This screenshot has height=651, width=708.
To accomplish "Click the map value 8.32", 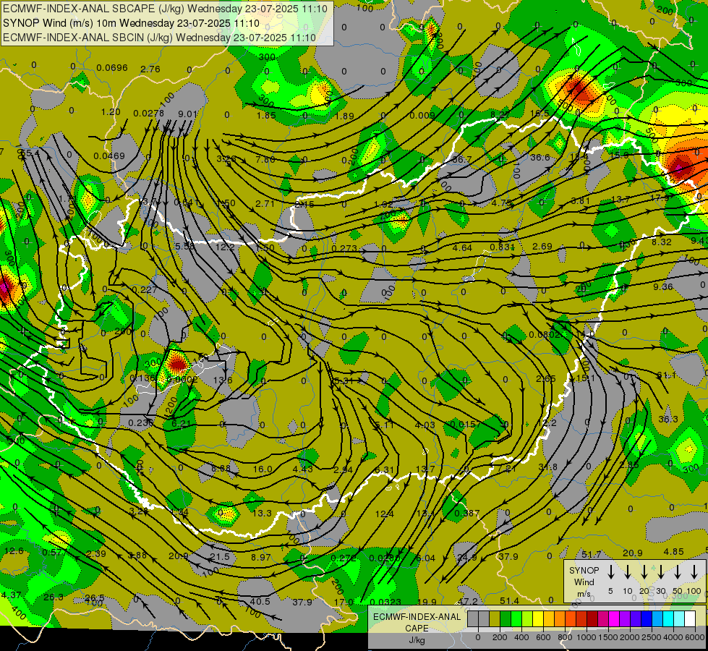I will [x=662, y=242].
